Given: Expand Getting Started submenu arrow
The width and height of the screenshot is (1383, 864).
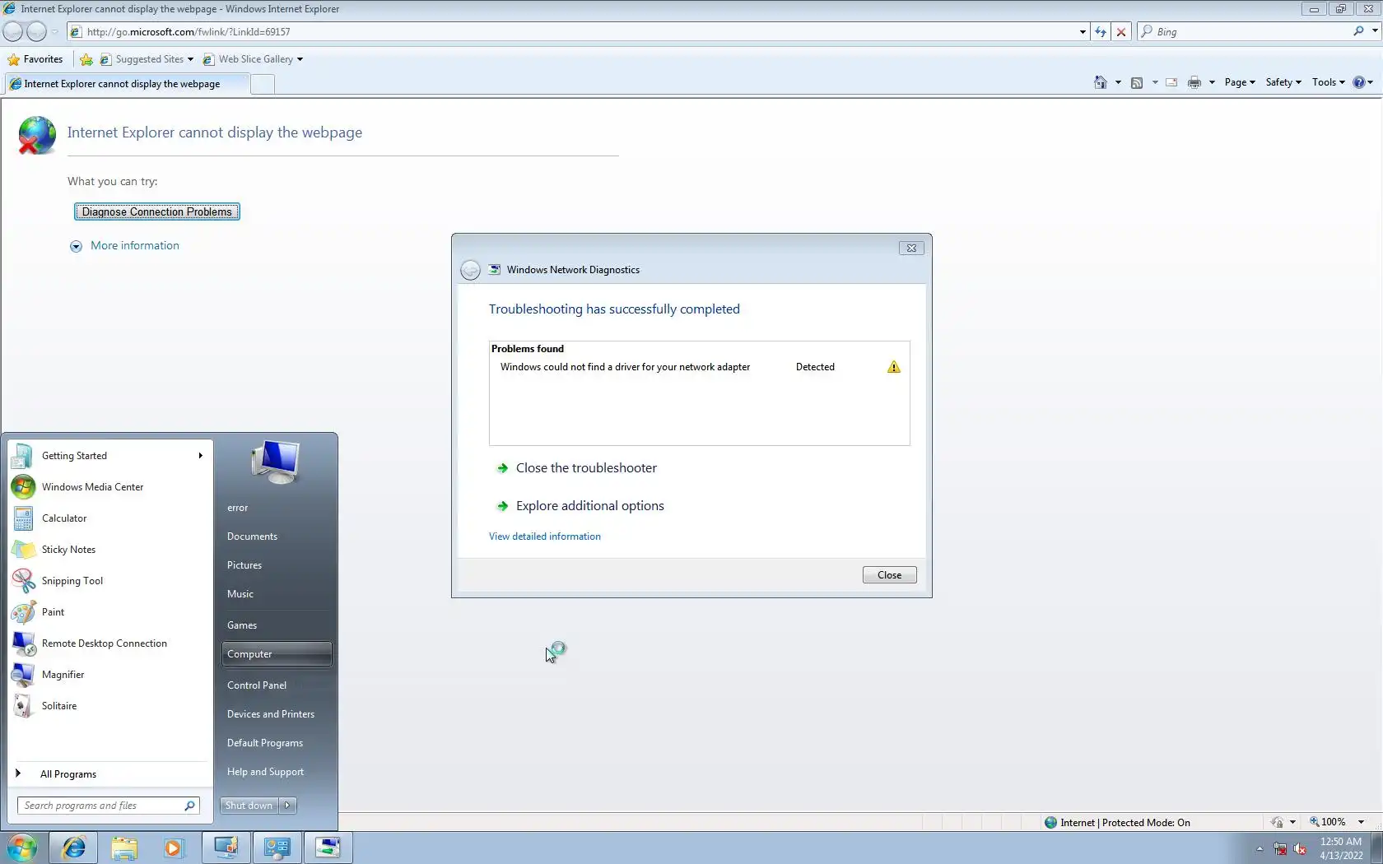Looking at the screenshot, I should [x=200, y=456].
